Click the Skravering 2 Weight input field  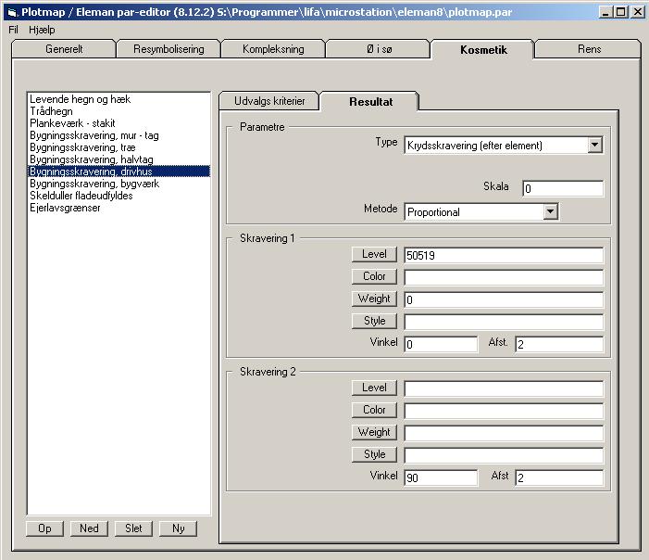[x=504, y=433]
